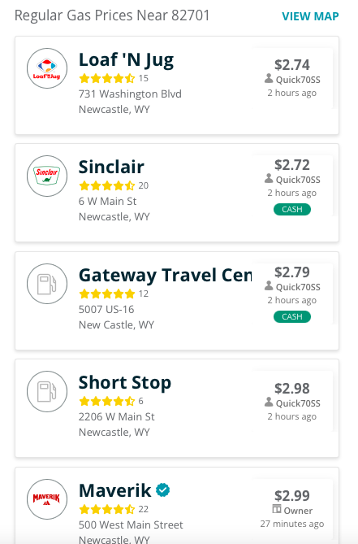Click the user icon beside Quick70SS at Loaf 'N Jug
Image resolution: width=358 pixels, height=544 pixels.
point(269,78)
